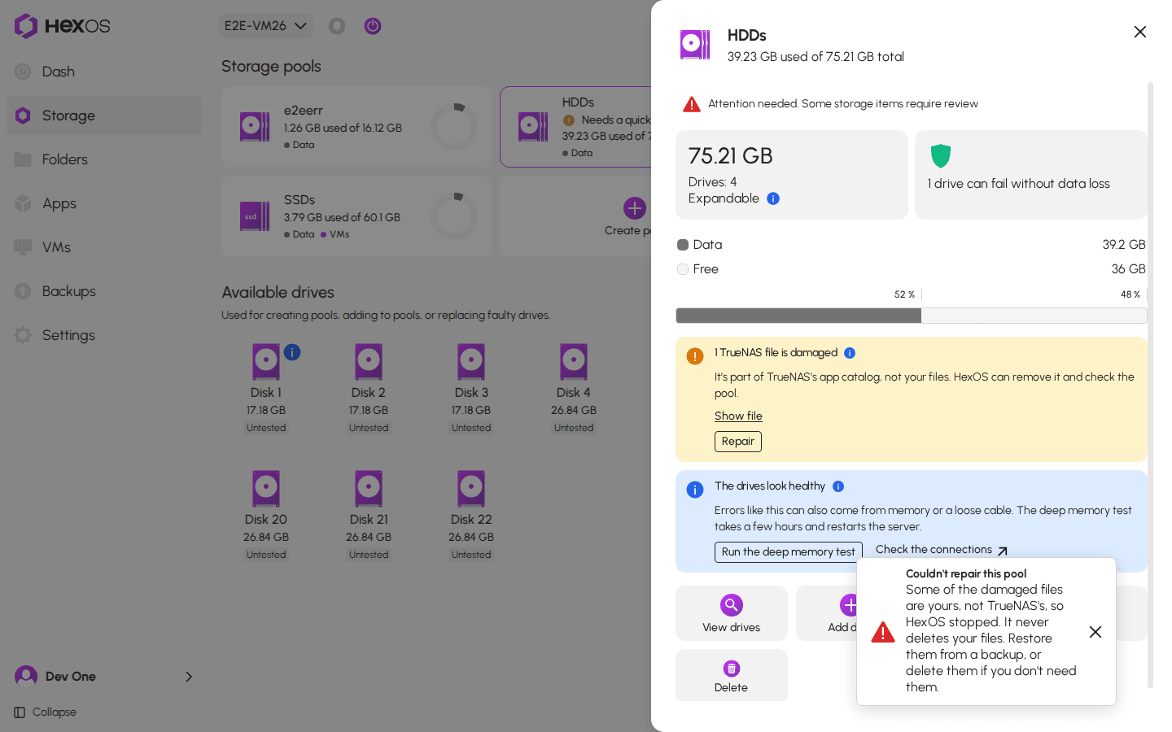This screenshot has width=1172, height=732.
Task: Click the 1 drive can fail shield icon
Action: coord(941,155)
